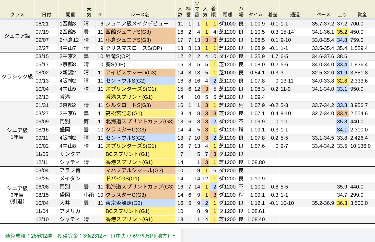Click prize cell 3,500.0
Image resolution: width=375 pixels, height=242 pixels.
362,203
